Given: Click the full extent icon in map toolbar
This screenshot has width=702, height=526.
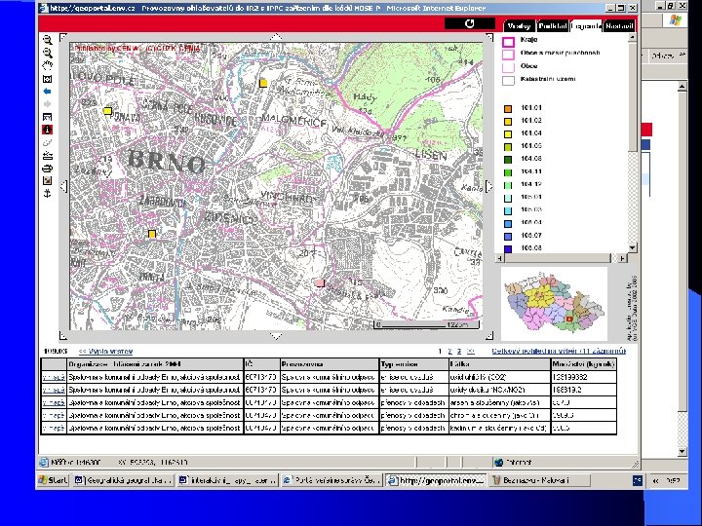Looking at the screenshot, I should [48, 77].
